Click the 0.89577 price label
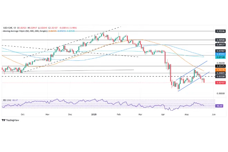This screenshot has height=152, width=228. (220, 45)
